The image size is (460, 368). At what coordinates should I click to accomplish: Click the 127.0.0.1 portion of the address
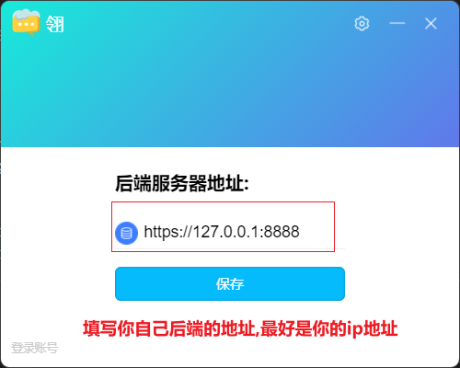click(x=226, y=232)
